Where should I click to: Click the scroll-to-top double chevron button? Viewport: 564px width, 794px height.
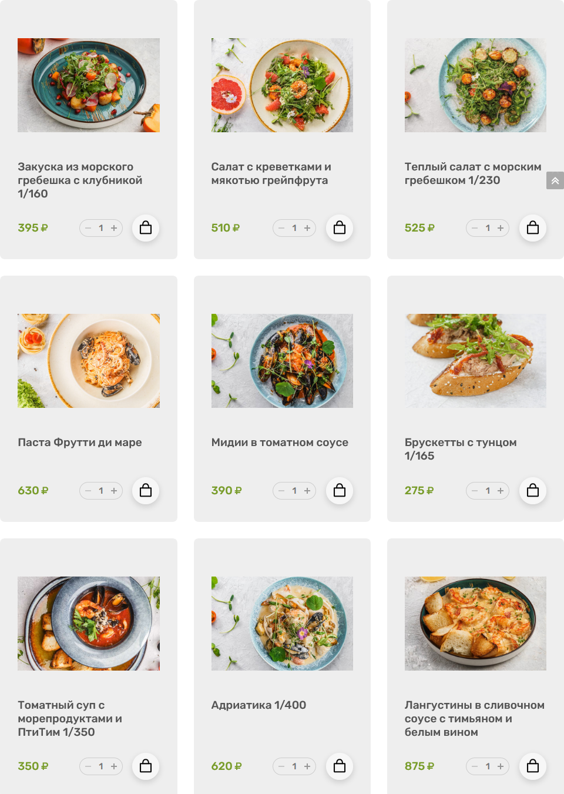pos(555,180)
